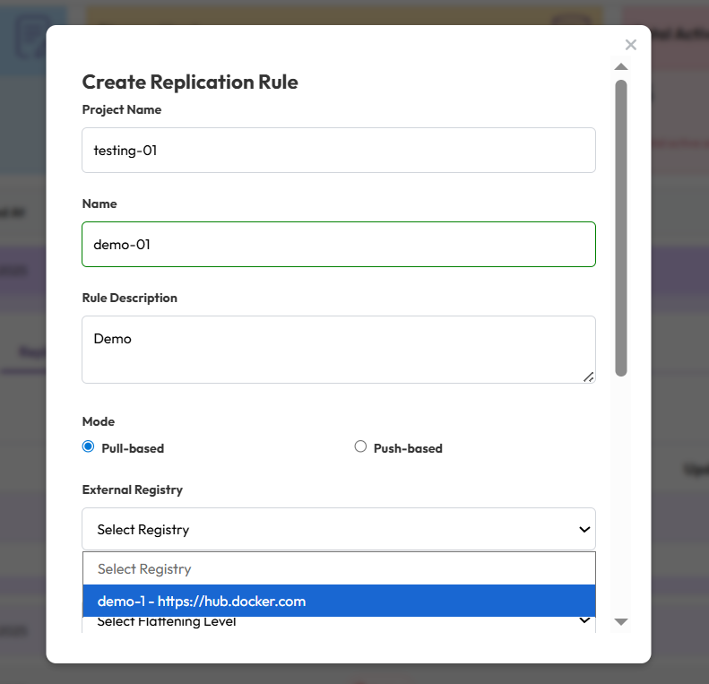Select the Push-based mode radio button
This screenshot has width=709, height=684.
pyautogui.click(x=360, y=446)
